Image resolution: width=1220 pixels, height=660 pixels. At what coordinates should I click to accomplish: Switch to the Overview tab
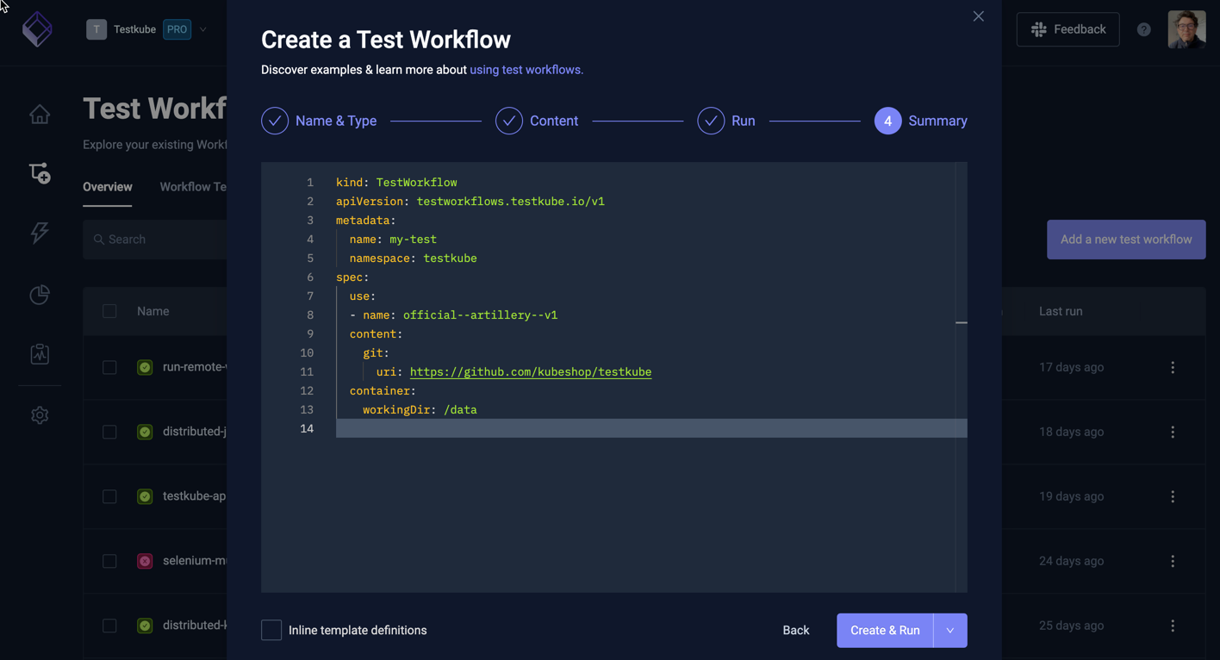(108, 187)
